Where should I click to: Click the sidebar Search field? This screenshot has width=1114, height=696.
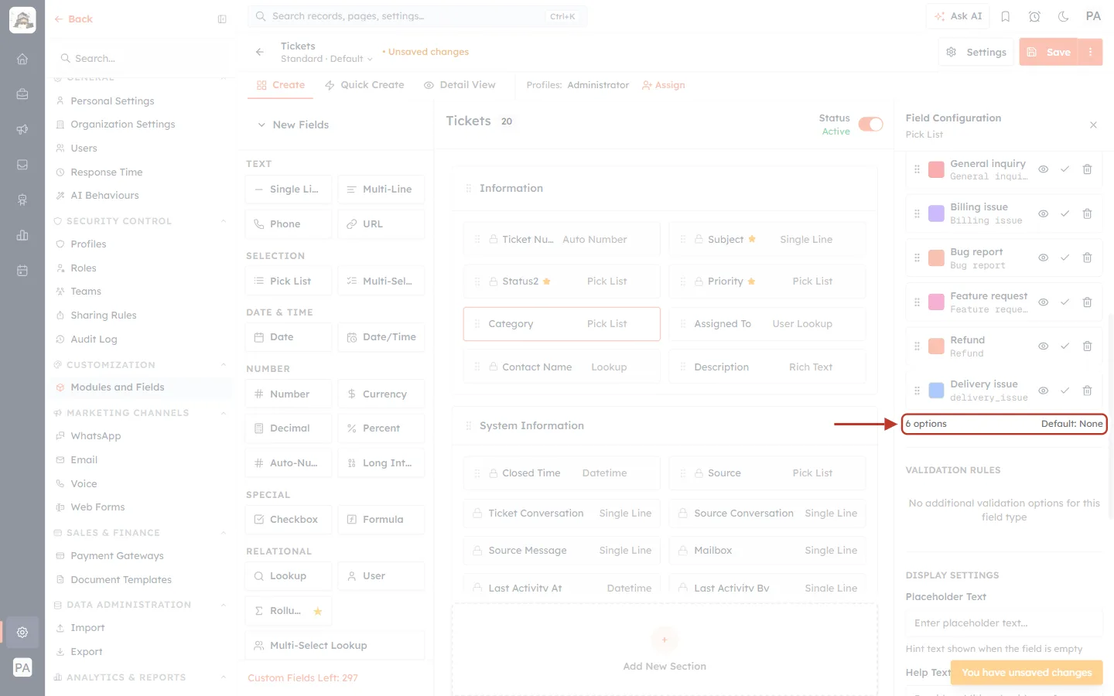point(141,59)
